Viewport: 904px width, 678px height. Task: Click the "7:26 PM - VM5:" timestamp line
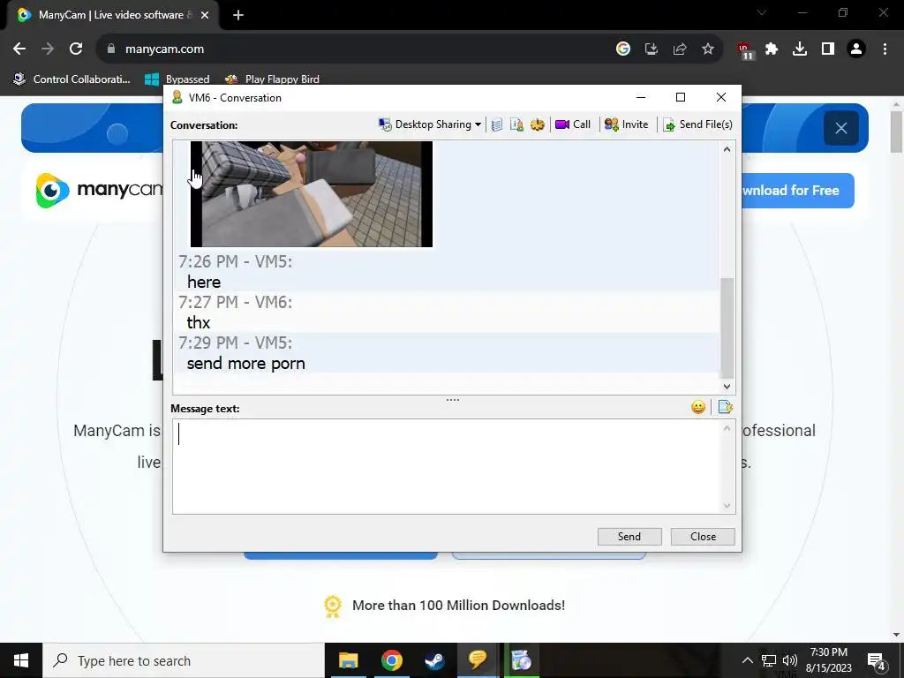235,261
